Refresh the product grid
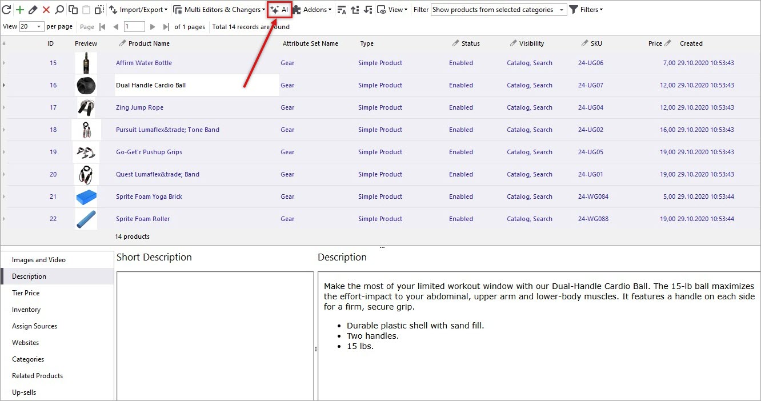 [x=7, y=9]
